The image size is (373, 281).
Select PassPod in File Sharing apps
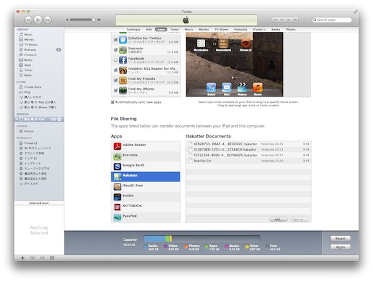(x=145, y=217)
